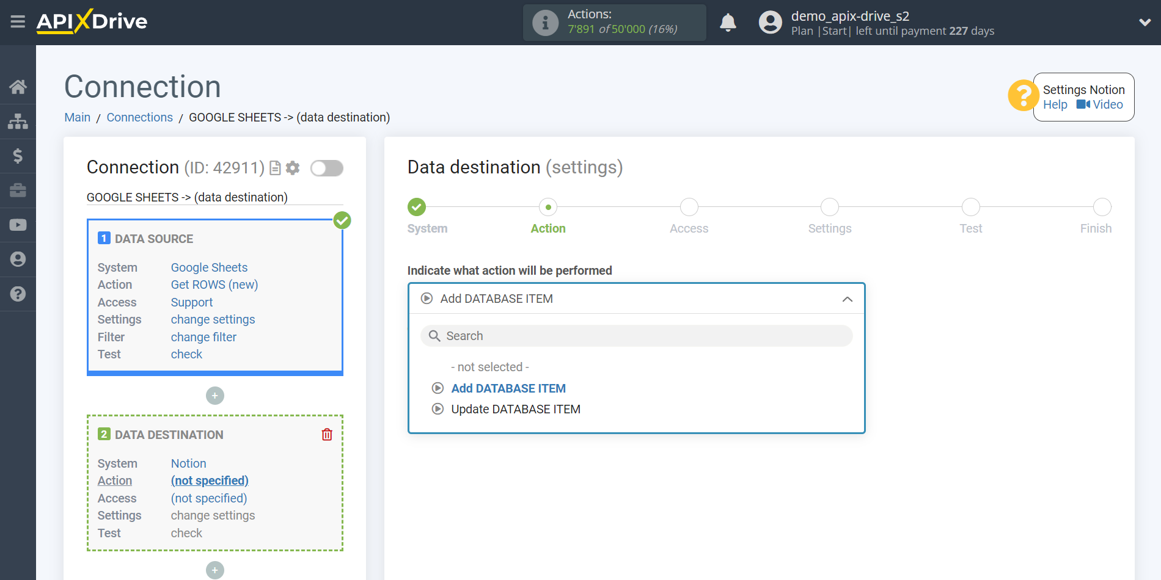Select Update DATABASE ITEM option
This screenshot has height=580, width=1161.
pyautogui.click(x=516, y=409)
